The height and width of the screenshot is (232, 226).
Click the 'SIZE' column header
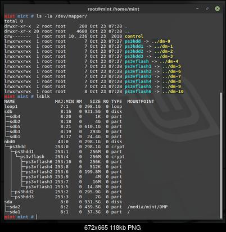95,102
